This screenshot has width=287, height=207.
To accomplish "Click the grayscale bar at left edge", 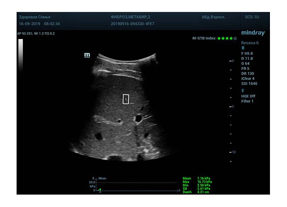I will point(21,55).
